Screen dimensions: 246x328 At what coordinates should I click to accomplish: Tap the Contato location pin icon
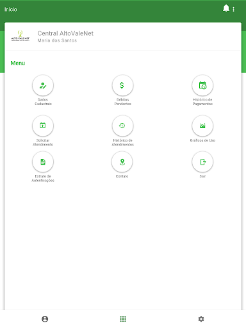tap(122, 161)
